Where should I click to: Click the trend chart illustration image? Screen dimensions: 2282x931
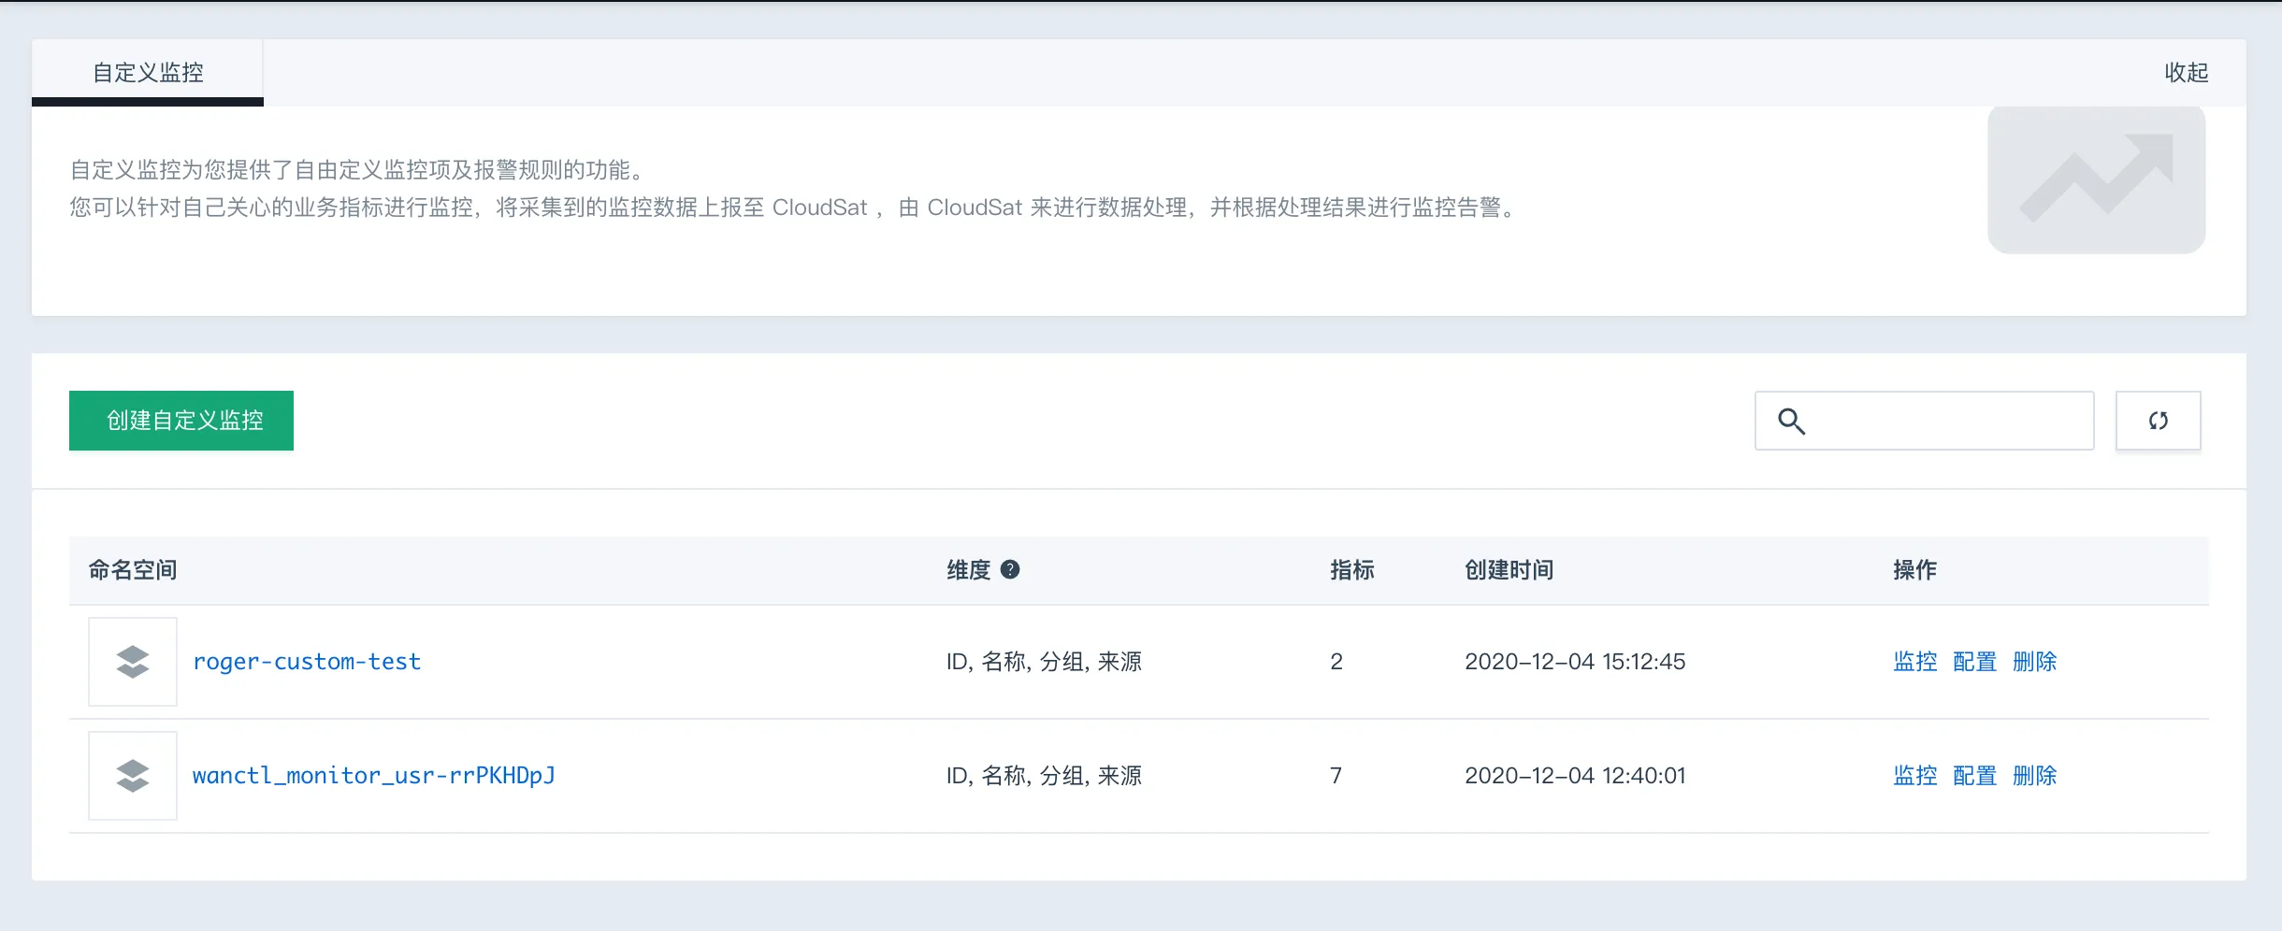2096,179
